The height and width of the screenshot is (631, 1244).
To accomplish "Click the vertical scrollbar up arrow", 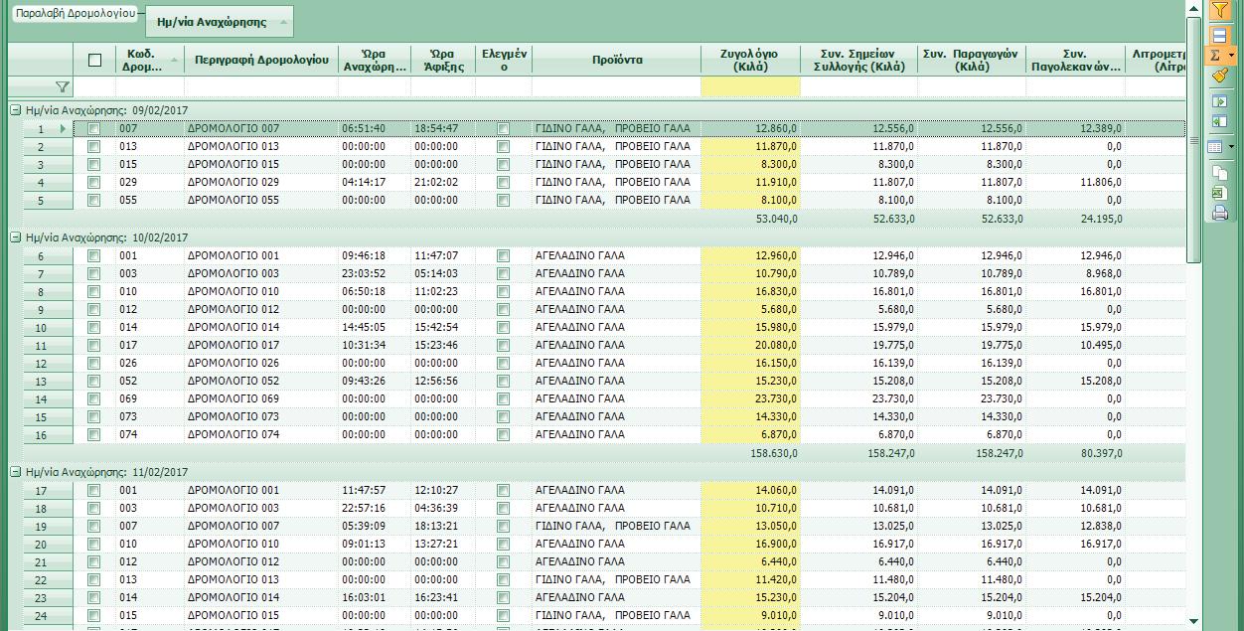I will 1194,8.
